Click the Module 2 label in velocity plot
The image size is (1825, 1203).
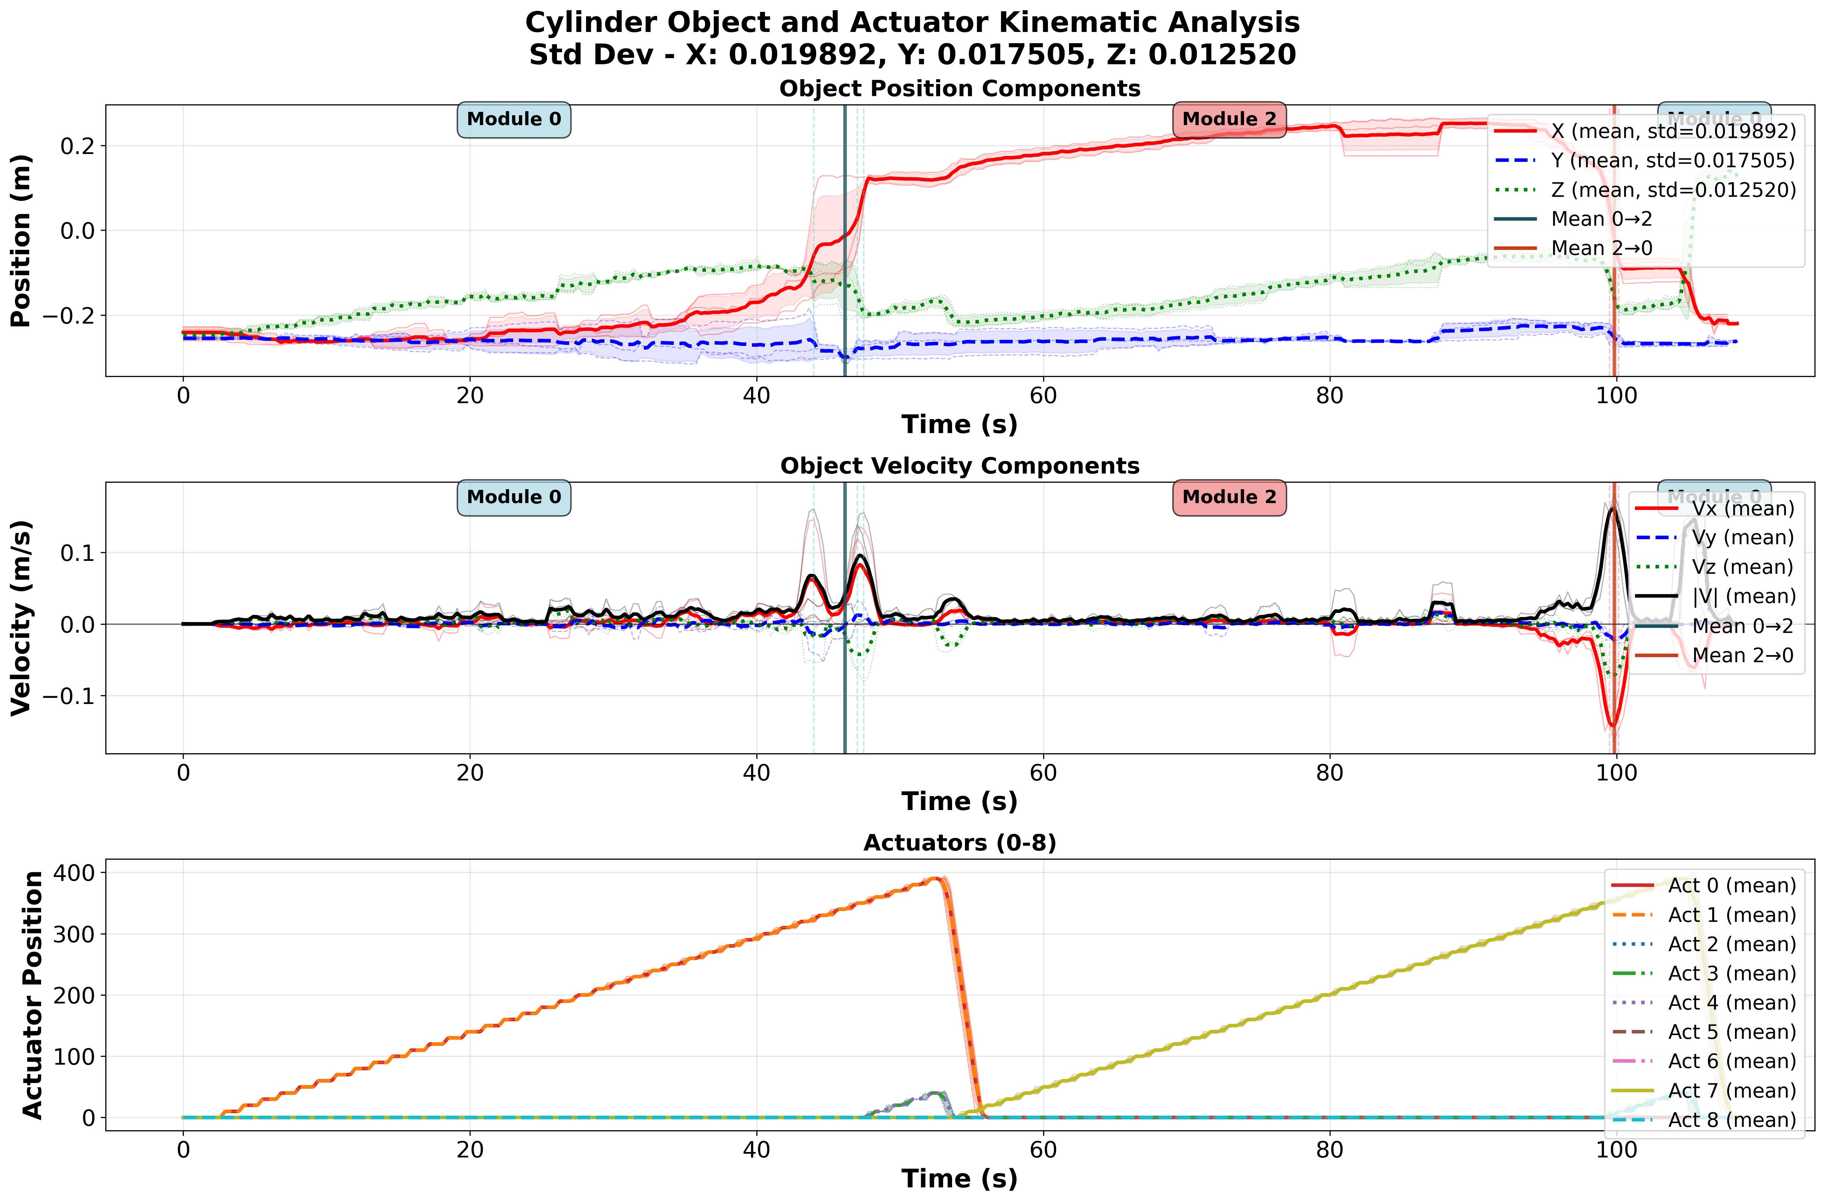[x=1229, y=497]
